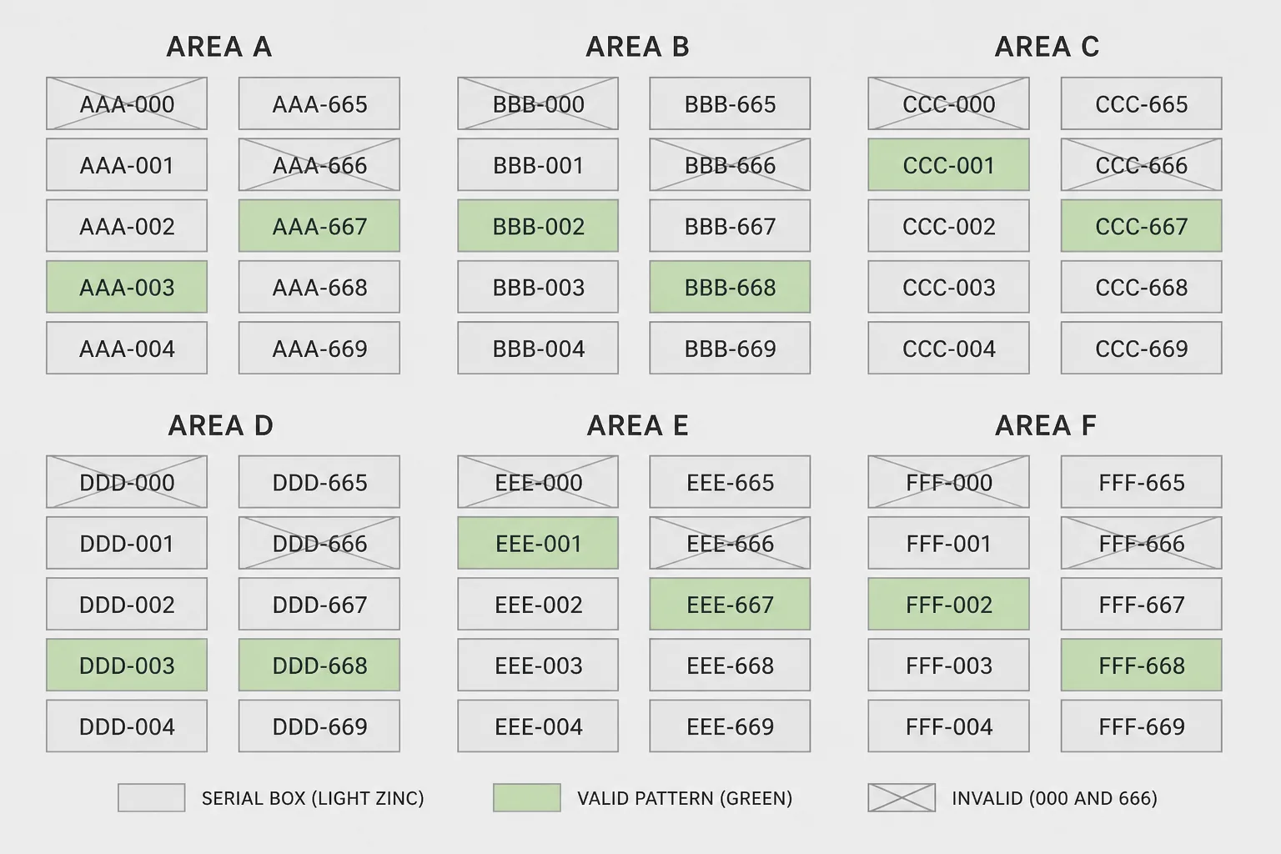Screen dimensions: 1281x854
Task: Click serial box BBB-667
Action: coord(730,225)
